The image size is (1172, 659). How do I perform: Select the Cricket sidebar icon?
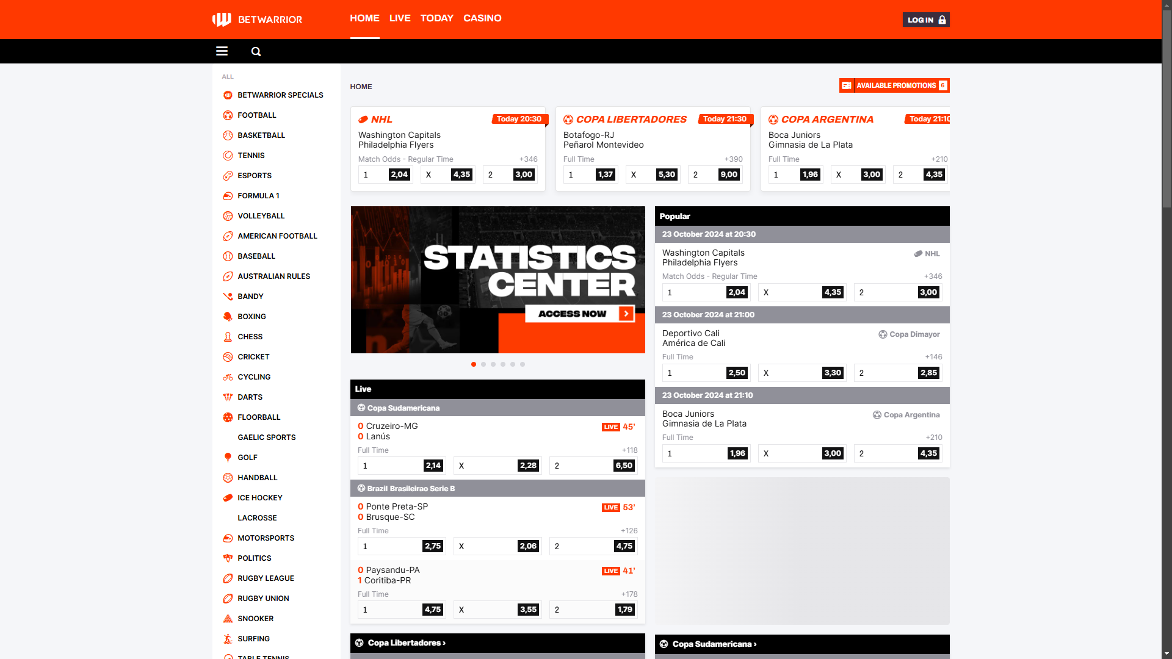pos(228,357)
